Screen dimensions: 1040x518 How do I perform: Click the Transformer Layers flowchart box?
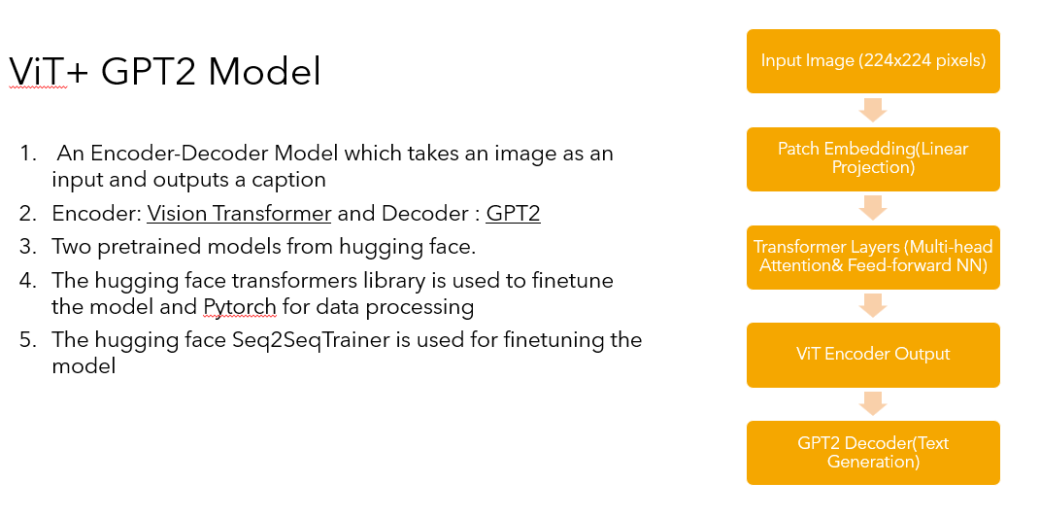873,257
